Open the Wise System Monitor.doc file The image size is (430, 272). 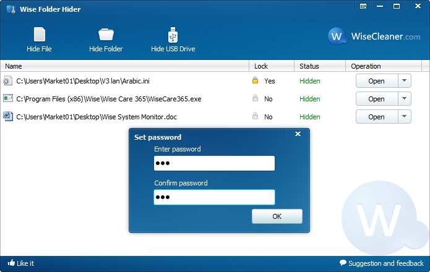[x=377, y=117]
